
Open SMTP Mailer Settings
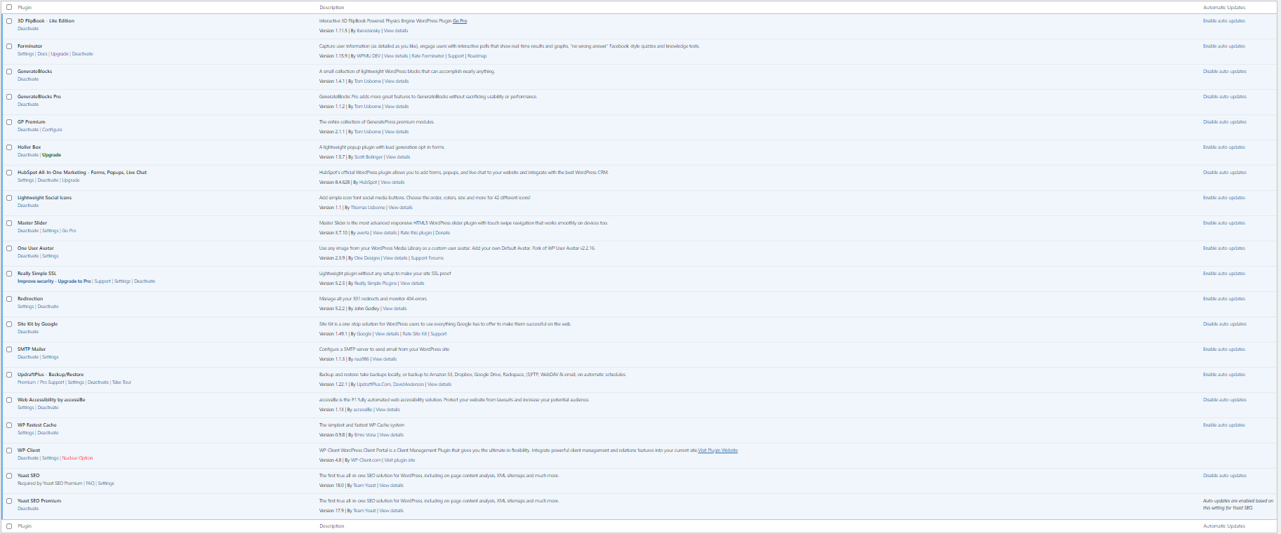click(x=50, y=357)
